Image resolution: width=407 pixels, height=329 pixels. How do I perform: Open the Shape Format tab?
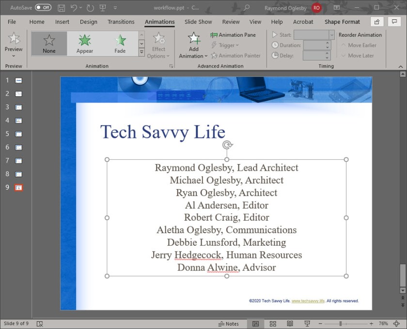pos(342,22)
